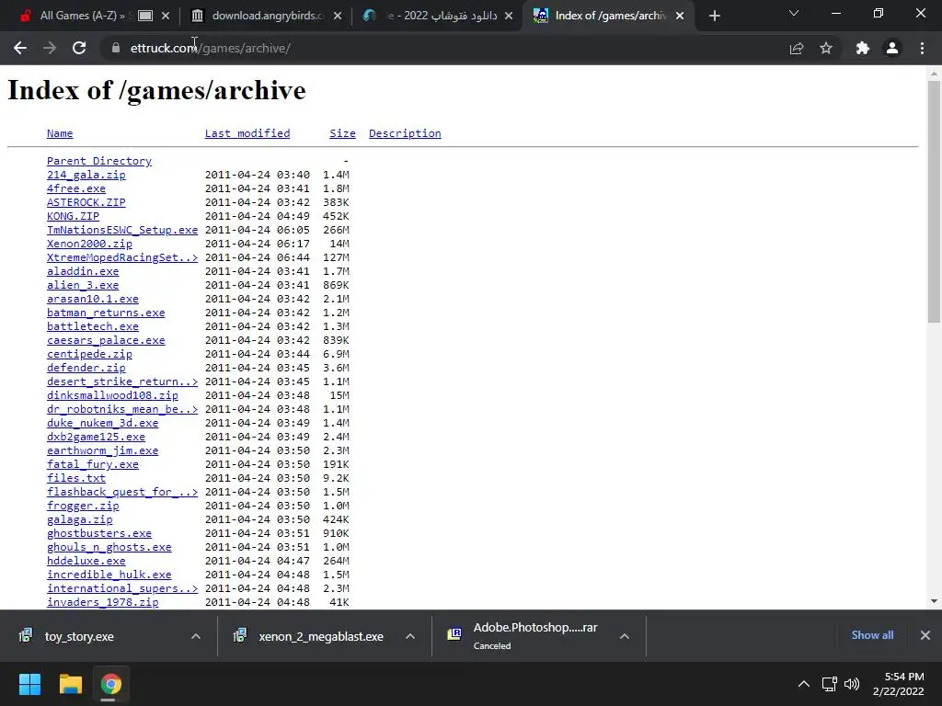Close the Photoshop 2022 tab
Viewport: 942px width, 706px height.
[509, 16]
